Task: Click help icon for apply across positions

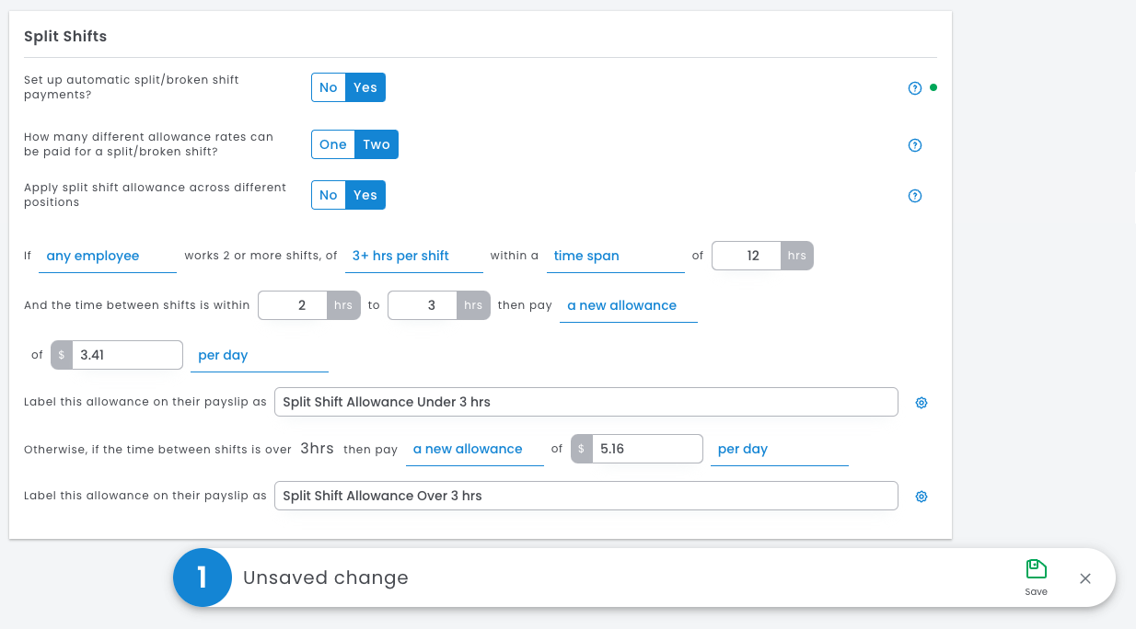Action: click(x=914, y=196)
